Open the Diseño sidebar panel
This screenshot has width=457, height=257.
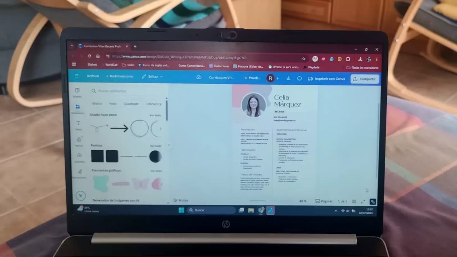click(77, 92)
